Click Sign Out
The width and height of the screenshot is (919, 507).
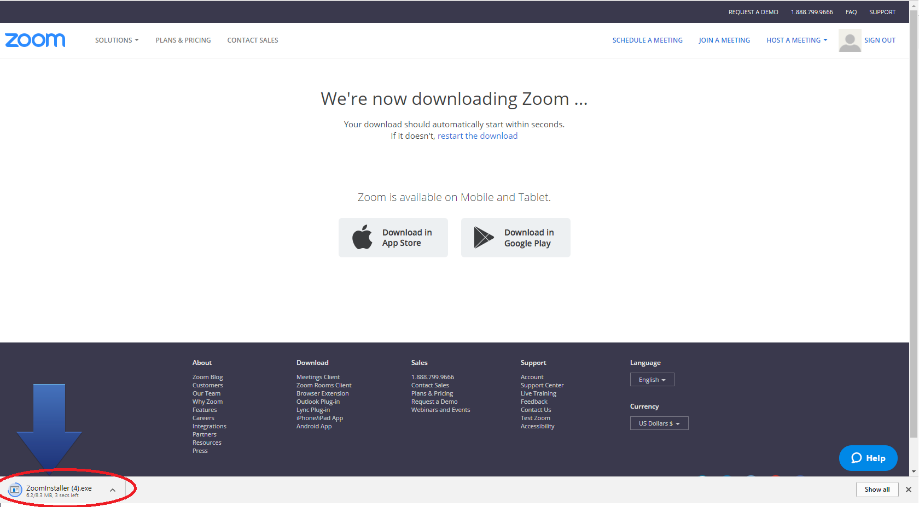pos(880,40)
